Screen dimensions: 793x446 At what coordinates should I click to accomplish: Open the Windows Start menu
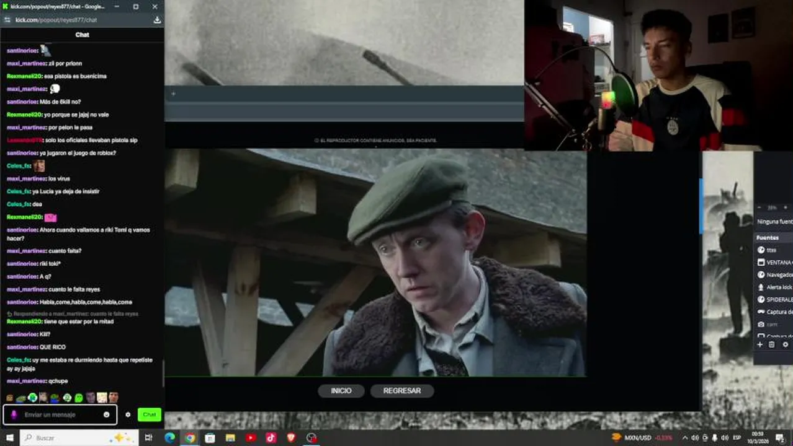point(9,438)
